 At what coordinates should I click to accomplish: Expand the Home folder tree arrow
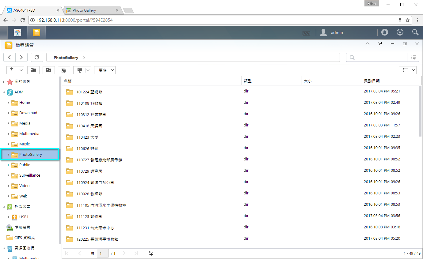coord(9,103)
